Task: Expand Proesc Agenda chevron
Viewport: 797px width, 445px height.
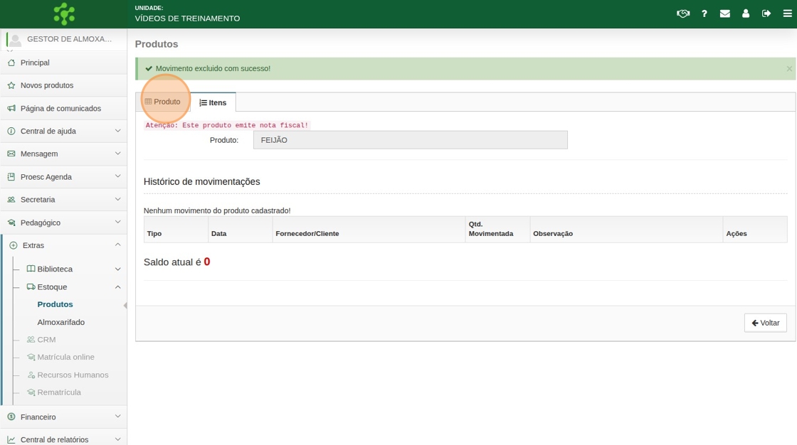Action: coord(117,176)
